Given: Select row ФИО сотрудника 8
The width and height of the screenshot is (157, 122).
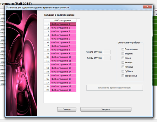Looking at the screenshot, I should point(63,50).
